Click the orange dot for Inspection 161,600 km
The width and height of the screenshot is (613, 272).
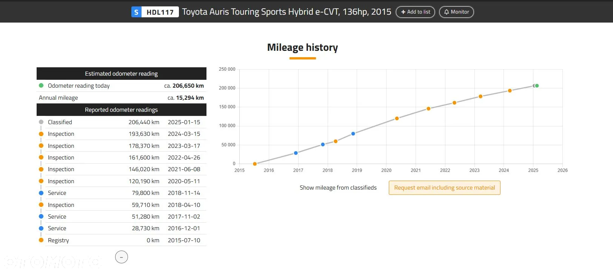coord(41,157)
